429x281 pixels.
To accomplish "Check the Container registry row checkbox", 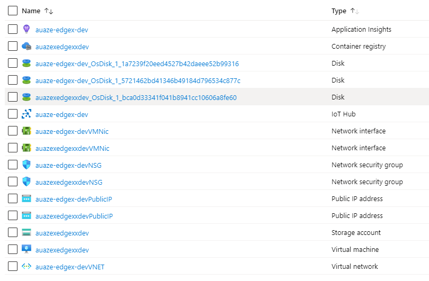I will click(13, 46).
